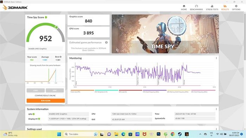Open the weather widget showing 30°C

point(11,134)
